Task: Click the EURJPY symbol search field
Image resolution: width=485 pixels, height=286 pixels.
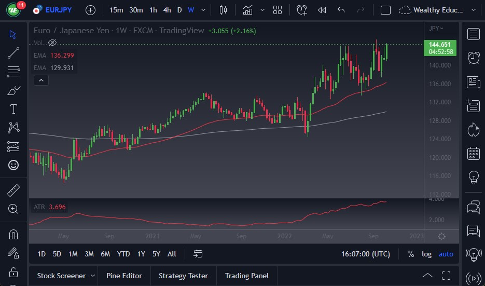Action: (x=58, y=10)
